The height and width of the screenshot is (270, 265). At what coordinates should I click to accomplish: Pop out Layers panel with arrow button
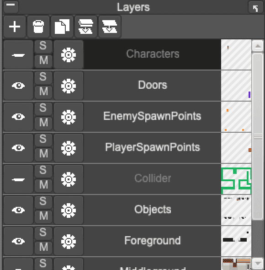[x=255, y=8]
